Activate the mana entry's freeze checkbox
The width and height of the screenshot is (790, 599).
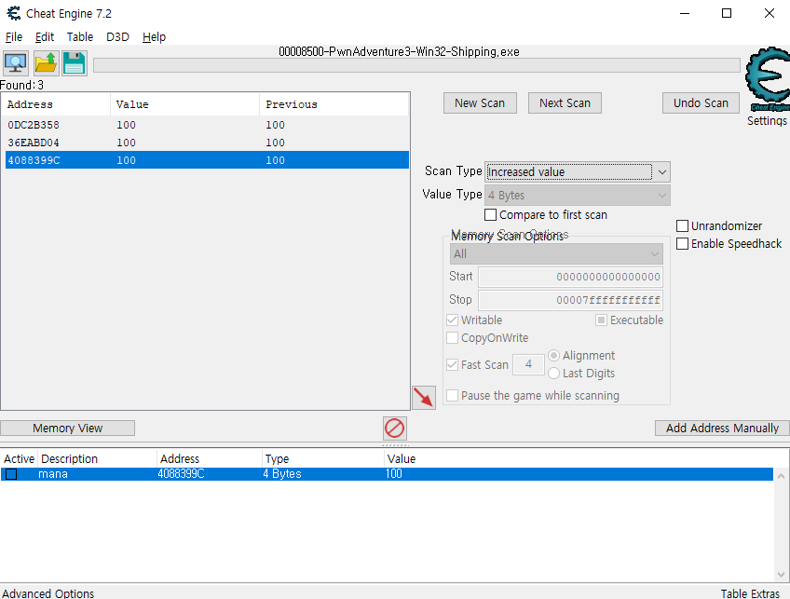click(11, 474)
